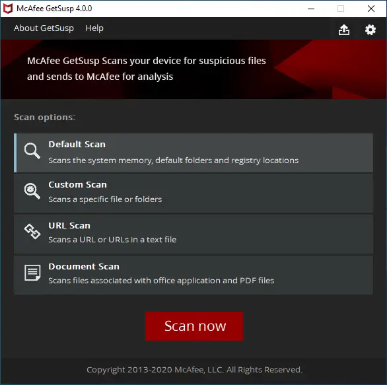387x385 pixels.
Task: Click the Document Scan page icon
Action: (x=32, y=273)
